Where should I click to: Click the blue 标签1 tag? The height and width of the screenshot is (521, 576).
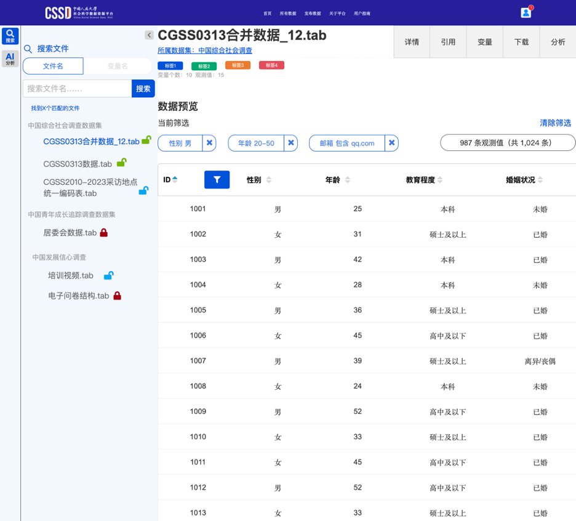(170, 66)
